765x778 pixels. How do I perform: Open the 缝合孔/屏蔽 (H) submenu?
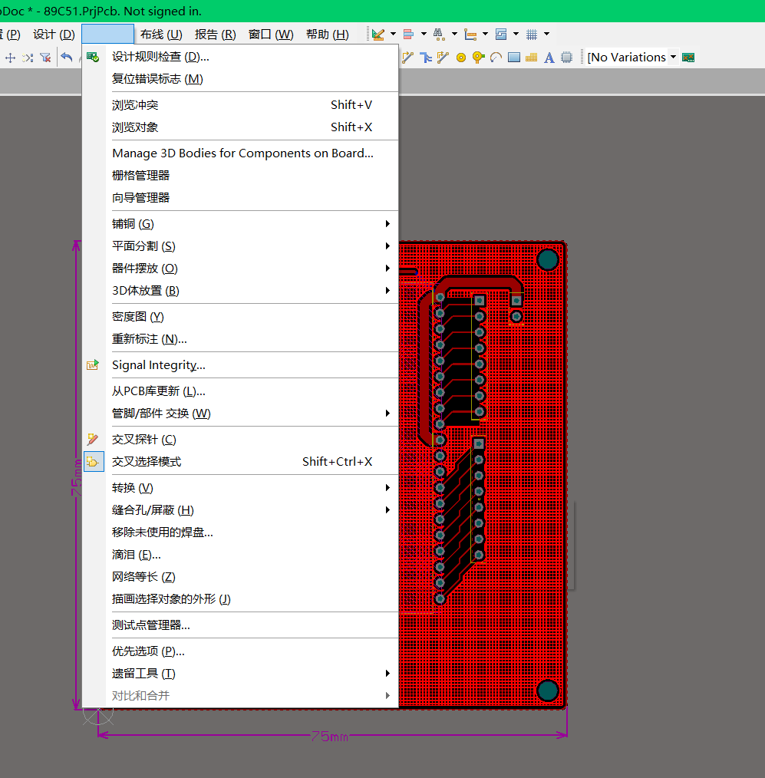click(240, 510)
